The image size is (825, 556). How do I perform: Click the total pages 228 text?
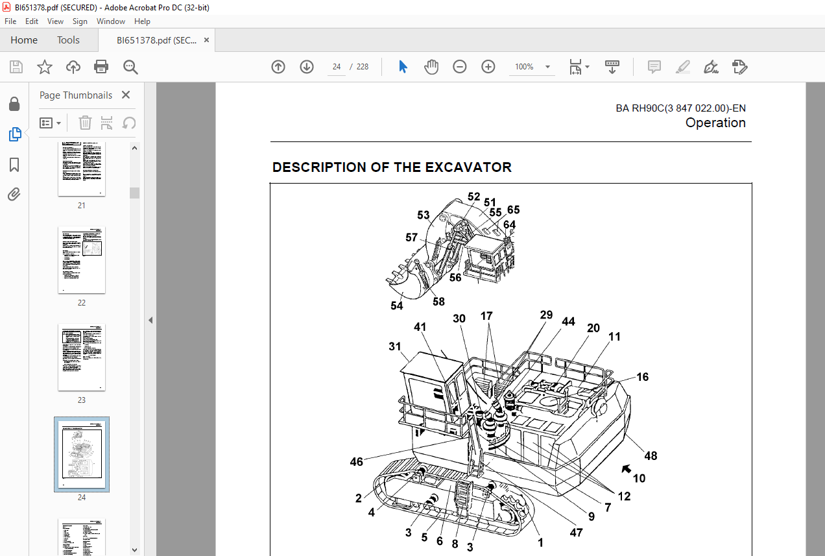point(363,67)
